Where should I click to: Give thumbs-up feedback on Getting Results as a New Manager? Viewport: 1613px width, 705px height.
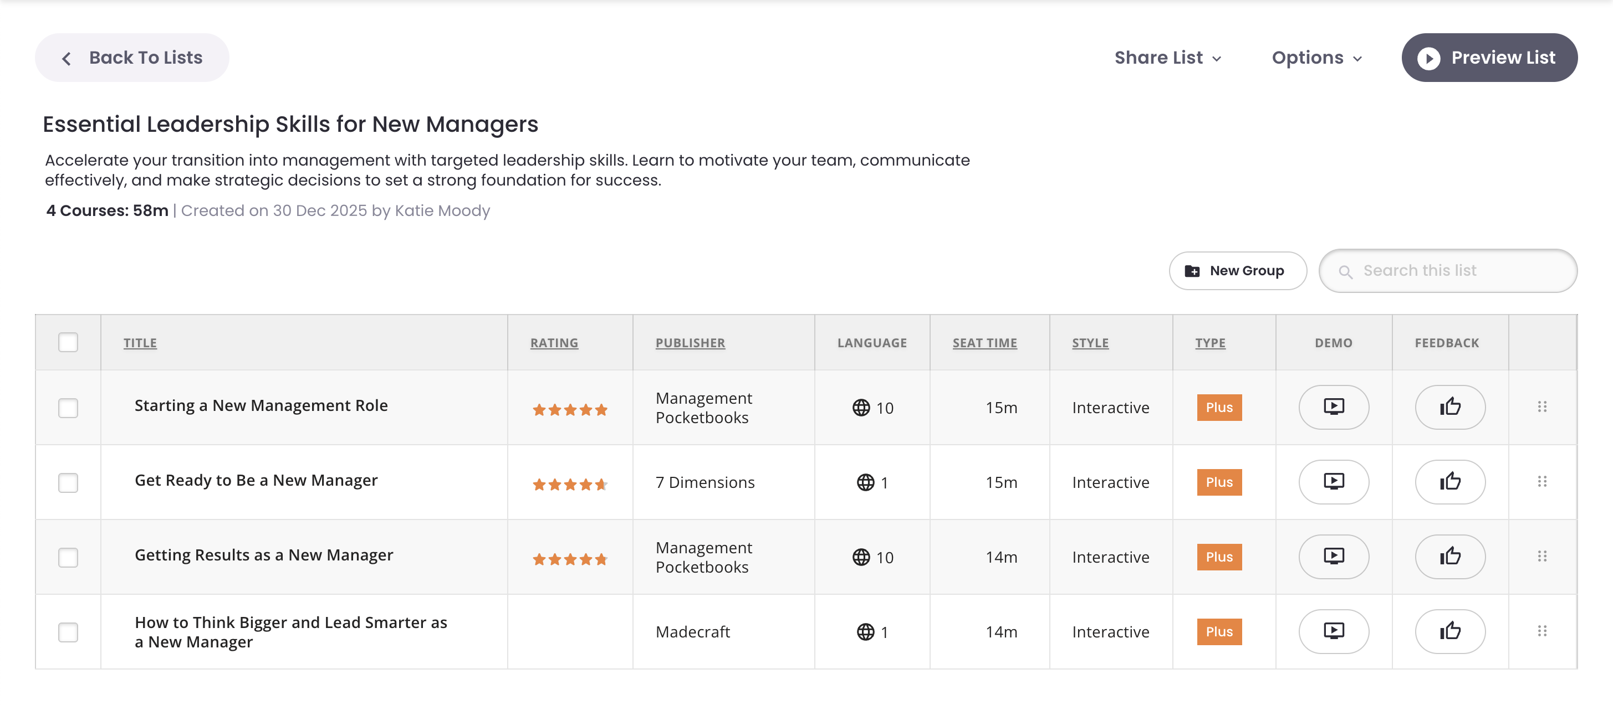point(1449,557)
